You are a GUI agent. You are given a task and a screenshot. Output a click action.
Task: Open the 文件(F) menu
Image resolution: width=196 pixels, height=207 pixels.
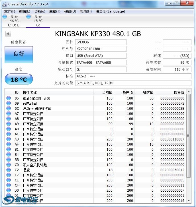click(9, 11)
